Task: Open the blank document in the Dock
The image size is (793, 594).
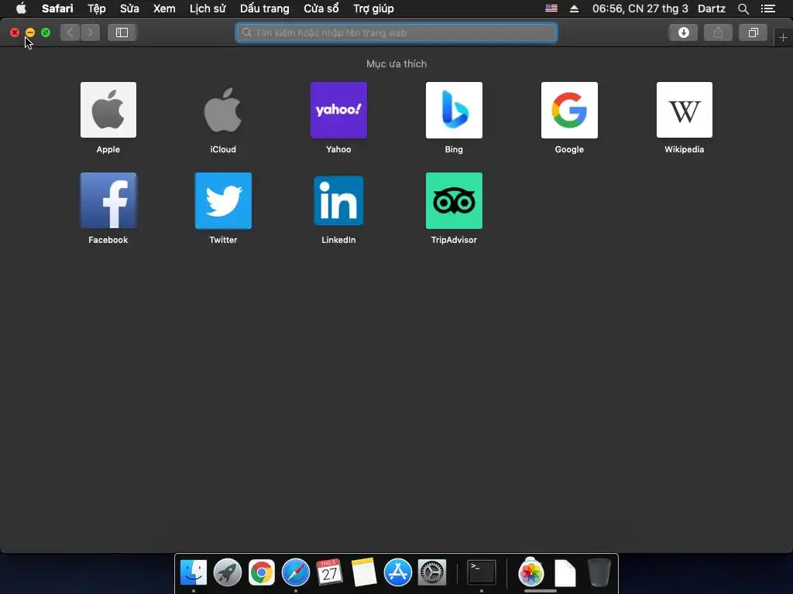Action: pyautogui.click(x=565, y=573)
